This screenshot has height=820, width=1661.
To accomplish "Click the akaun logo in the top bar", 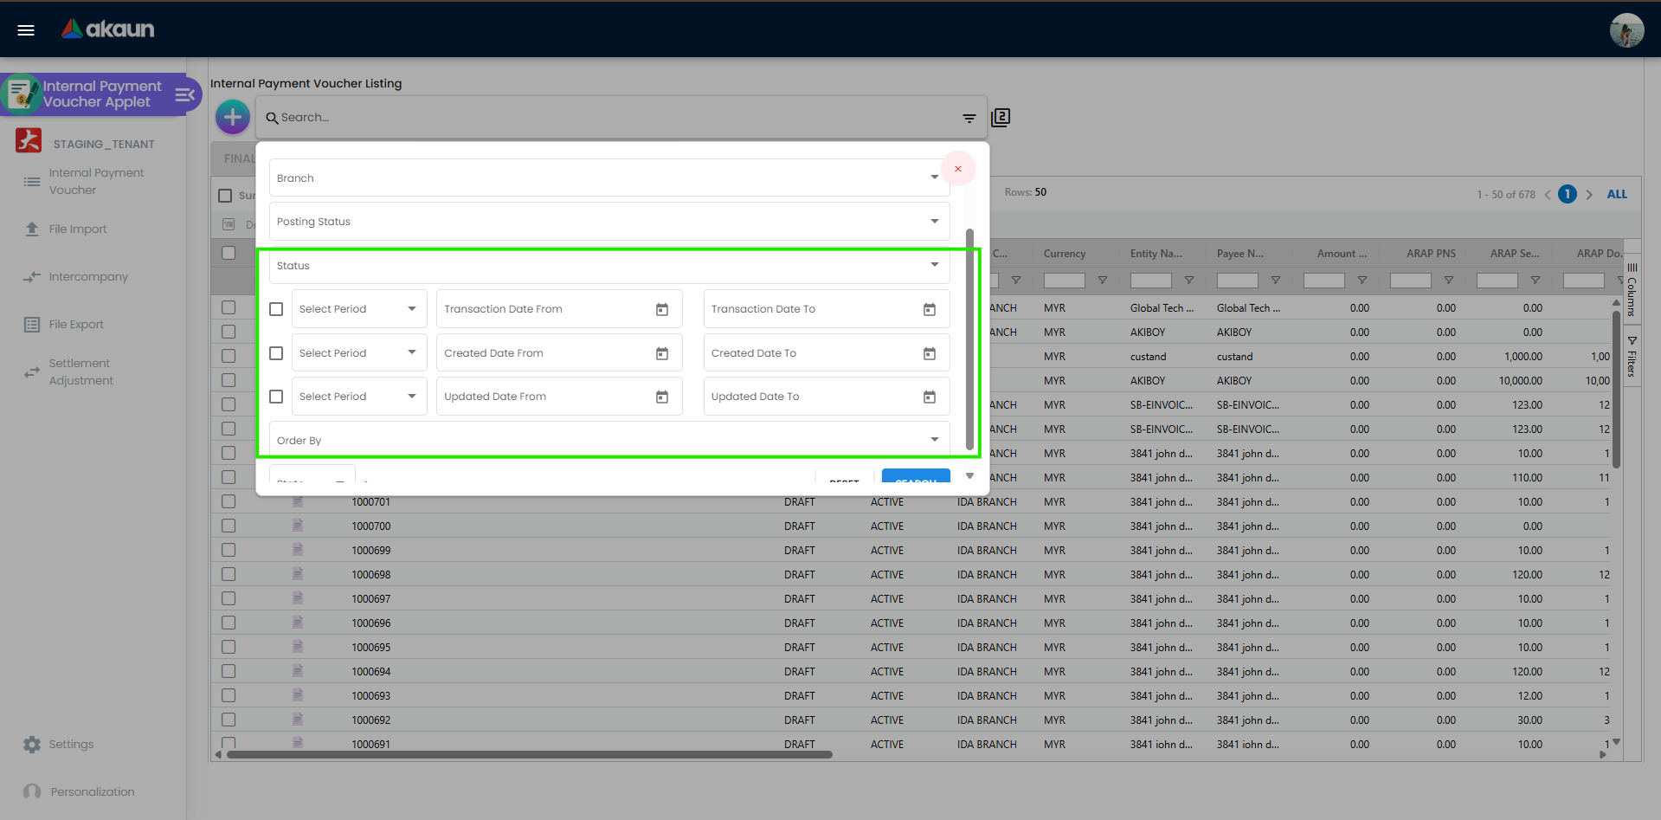I will point(106,29).
